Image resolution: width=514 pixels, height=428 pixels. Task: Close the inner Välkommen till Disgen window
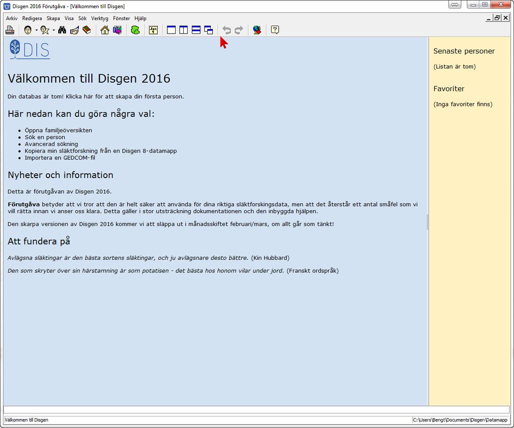tap(506, 18)
